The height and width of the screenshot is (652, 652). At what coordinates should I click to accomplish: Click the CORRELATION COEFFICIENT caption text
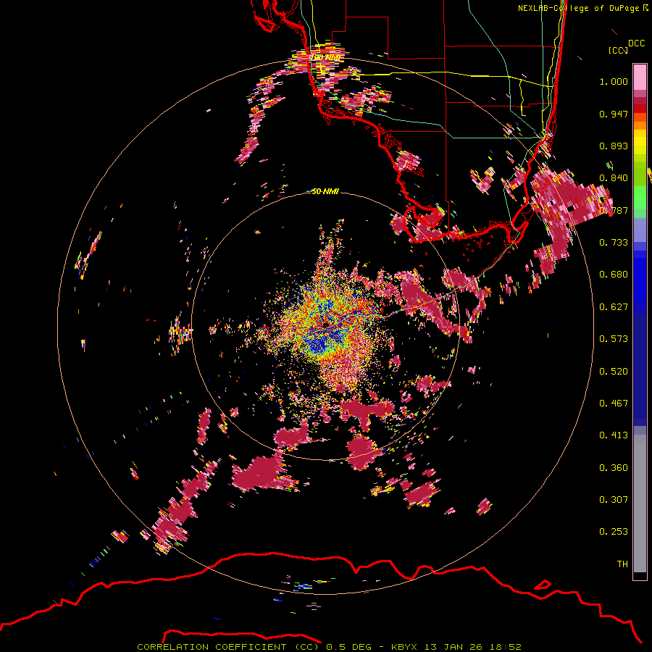click(228, 647)
